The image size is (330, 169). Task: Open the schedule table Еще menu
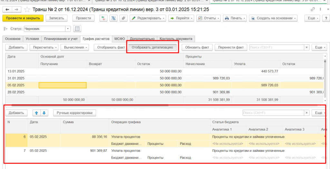(x=319, y=47)
